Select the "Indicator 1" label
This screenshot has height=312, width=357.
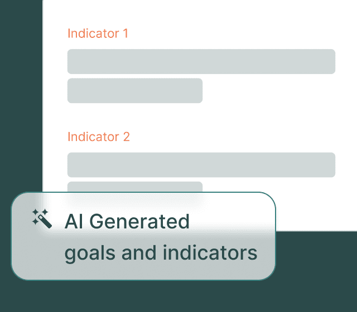click(x=98, y=33)
